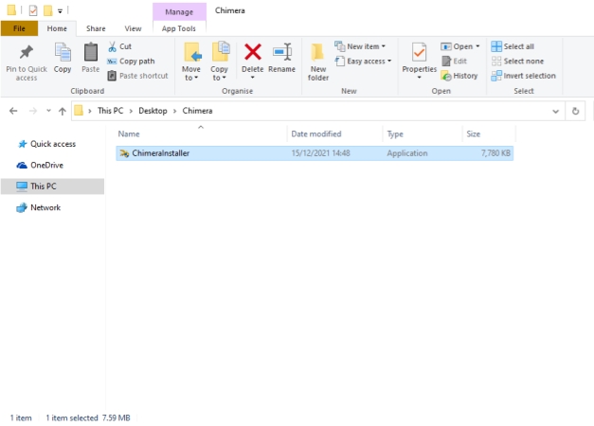Create a New folder
594x426 pixels.
(318, 62)
